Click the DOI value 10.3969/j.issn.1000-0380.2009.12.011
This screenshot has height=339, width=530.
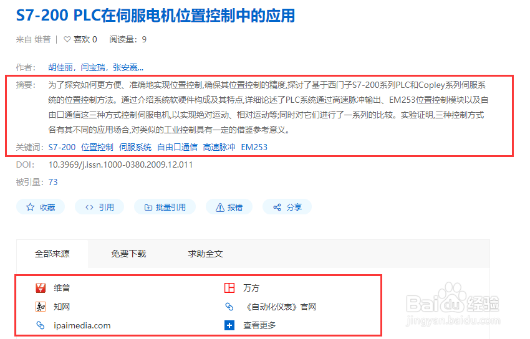point(121,165)
